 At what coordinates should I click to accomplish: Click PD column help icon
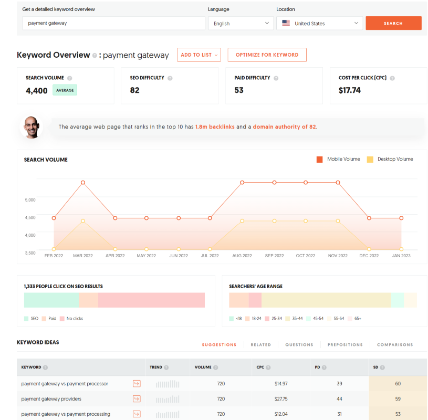(x=324, y=367)
